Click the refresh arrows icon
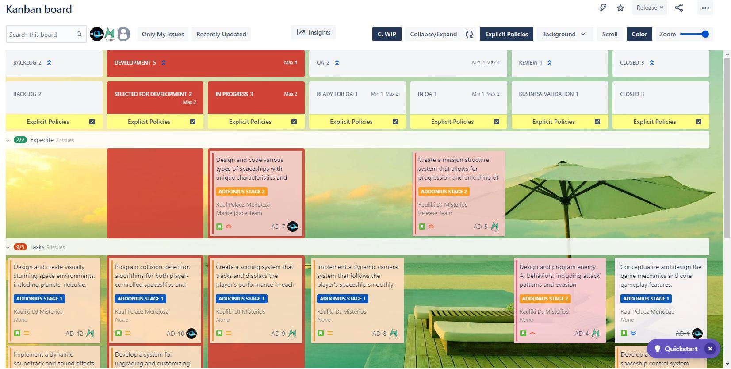The width and height of the screenshot is (731, 369). click(x=469, y=34)
